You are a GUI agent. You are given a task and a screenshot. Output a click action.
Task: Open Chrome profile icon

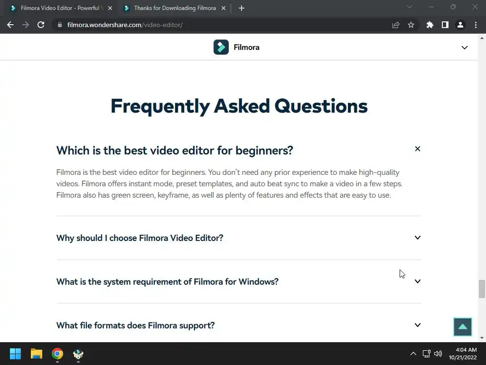point(460,25)
